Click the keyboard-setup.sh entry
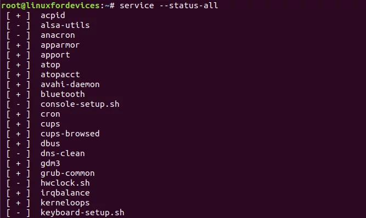 82,213
